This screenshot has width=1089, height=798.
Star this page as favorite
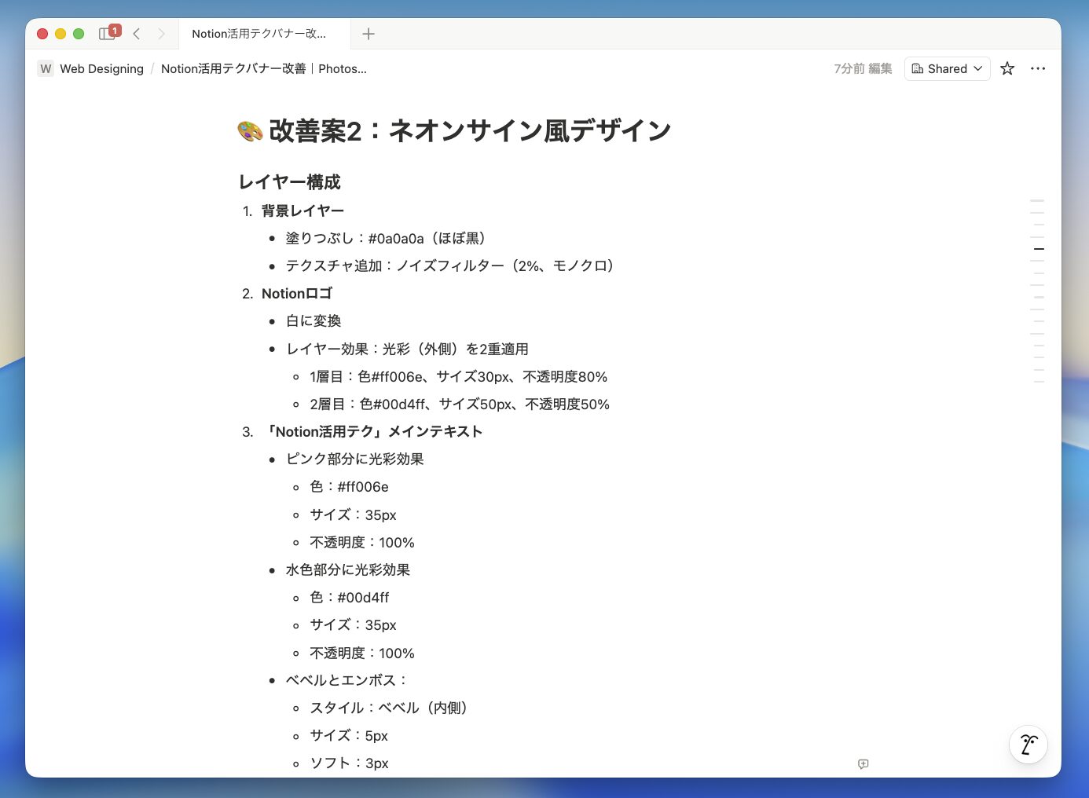tap(1007, 69)
